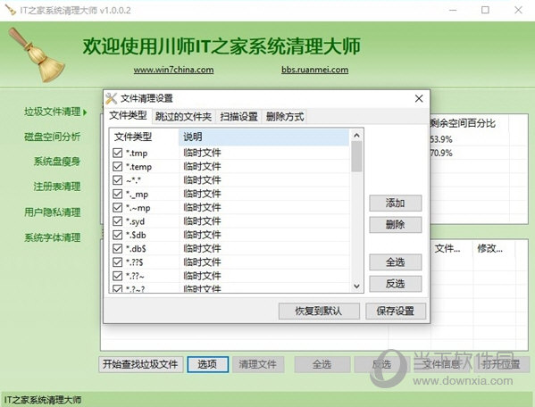Open the 扫描设置 tab

tap(238, 117)
